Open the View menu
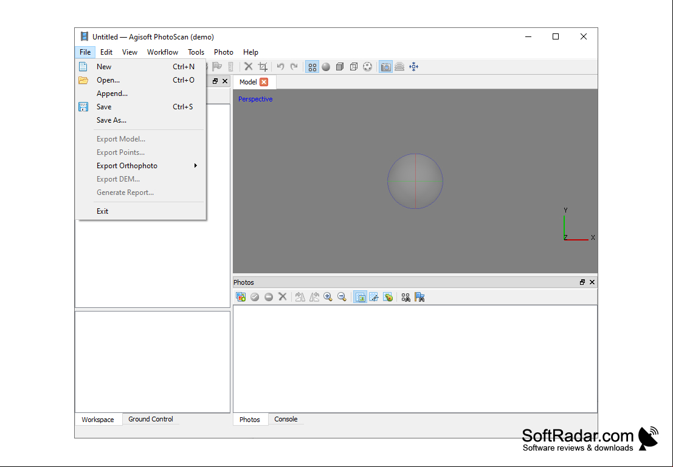Image resolution: width=673 pixels, height=467 pixels. (x=129, y=52)
